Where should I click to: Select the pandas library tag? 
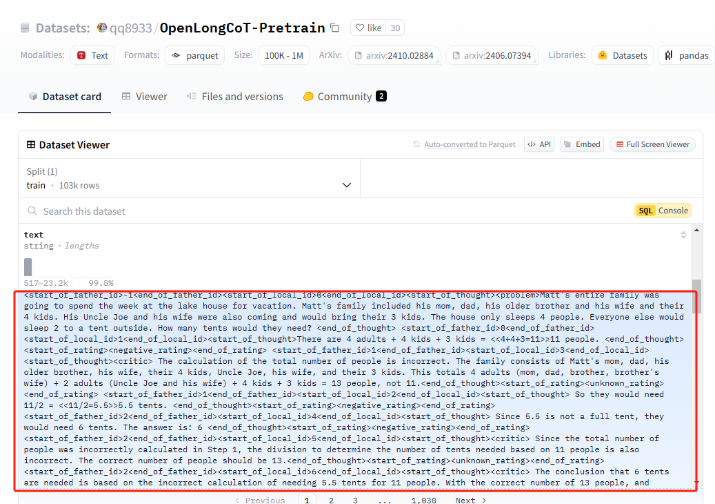coord(686,55)
